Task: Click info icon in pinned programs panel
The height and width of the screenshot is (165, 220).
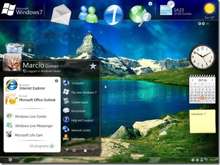Action: [56, 81]
